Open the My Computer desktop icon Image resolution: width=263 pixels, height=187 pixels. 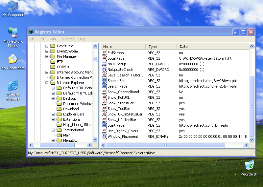click(x=13, y=9)
